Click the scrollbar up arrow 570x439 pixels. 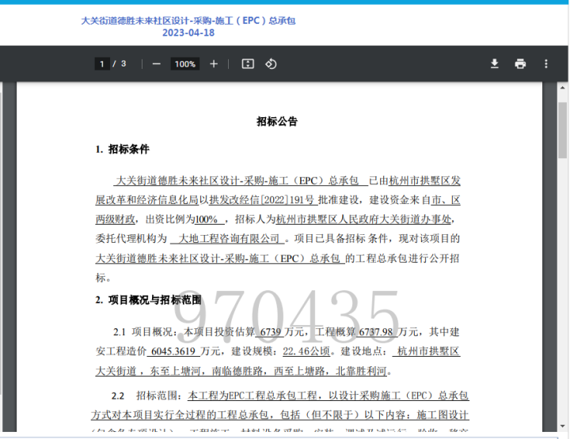pyautogui.click(x=562, y=88)
